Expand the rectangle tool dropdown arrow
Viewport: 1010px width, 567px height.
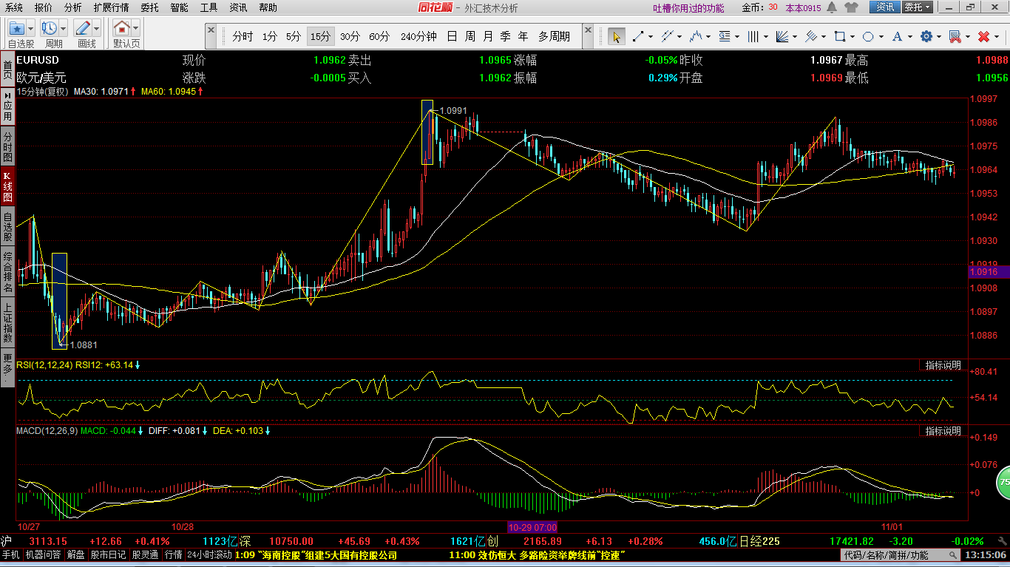pos(853,36)
